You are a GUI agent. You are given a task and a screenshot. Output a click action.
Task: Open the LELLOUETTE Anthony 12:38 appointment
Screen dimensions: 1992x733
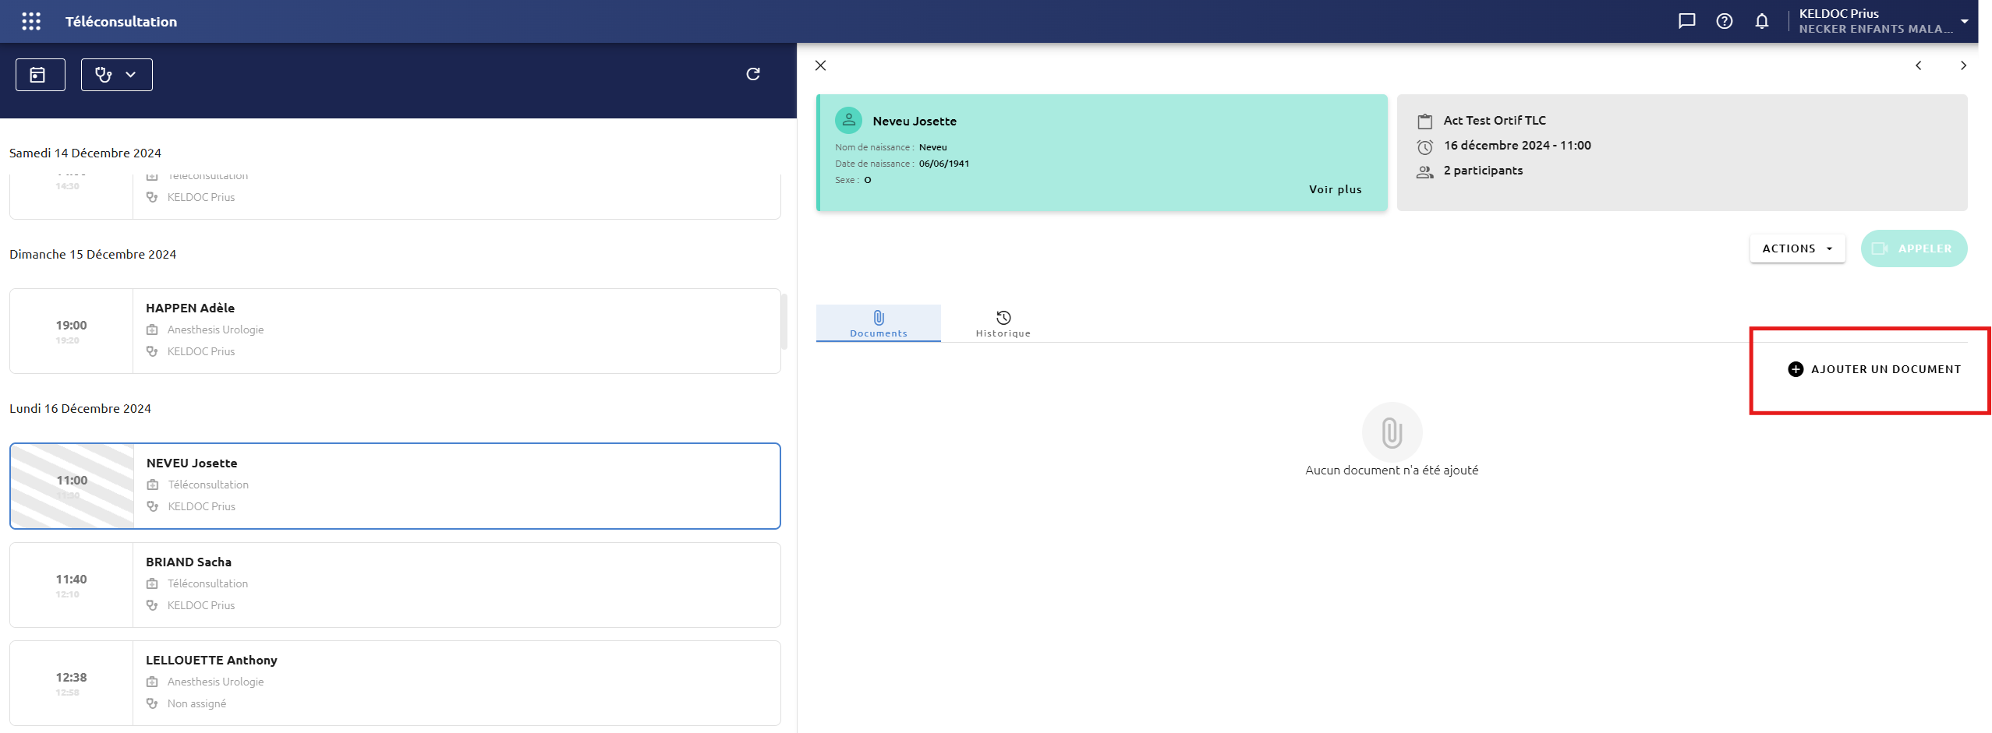[x=395, y=683]
